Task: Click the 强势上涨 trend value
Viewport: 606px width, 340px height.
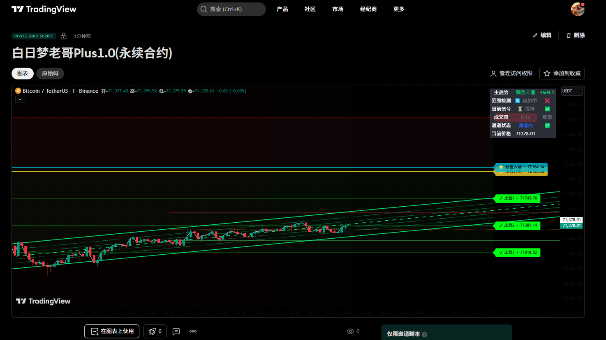Action: tap(525, 92)
